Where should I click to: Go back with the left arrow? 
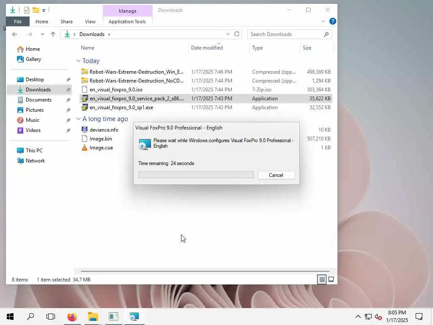(x=15, y=34)
